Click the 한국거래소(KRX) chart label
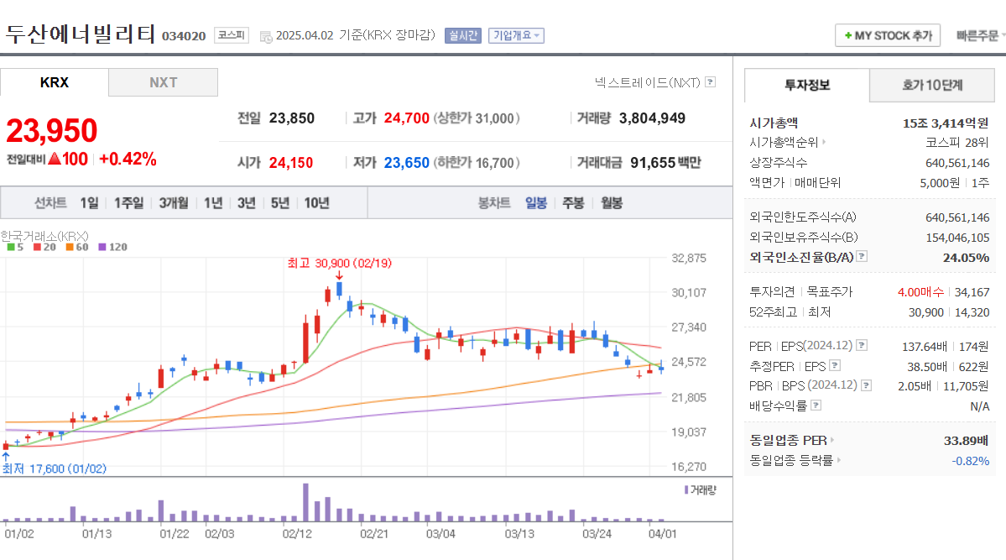1006x560 pixels. (44, 236)
